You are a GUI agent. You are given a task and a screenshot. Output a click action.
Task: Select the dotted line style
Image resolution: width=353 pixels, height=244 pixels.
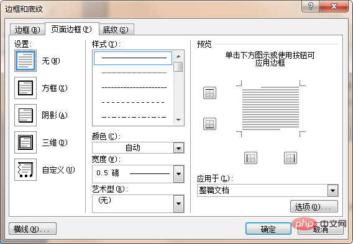click(134, 72)
